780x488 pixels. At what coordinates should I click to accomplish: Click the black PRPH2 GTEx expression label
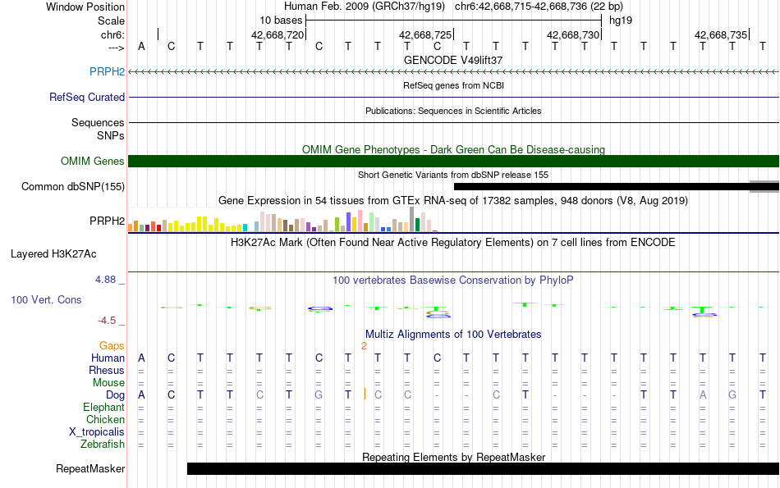(107, 221)
